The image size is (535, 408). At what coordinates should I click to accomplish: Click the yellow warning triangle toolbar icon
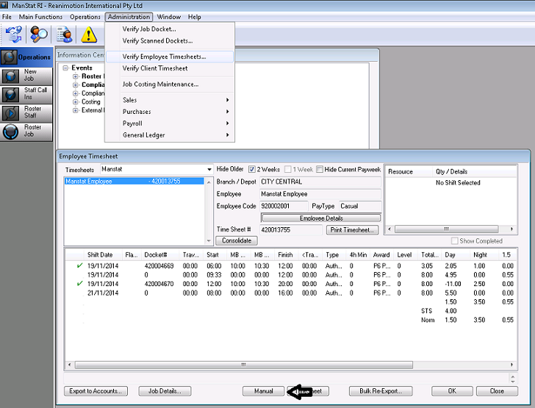pyautogui.click(x=89, y=34)
